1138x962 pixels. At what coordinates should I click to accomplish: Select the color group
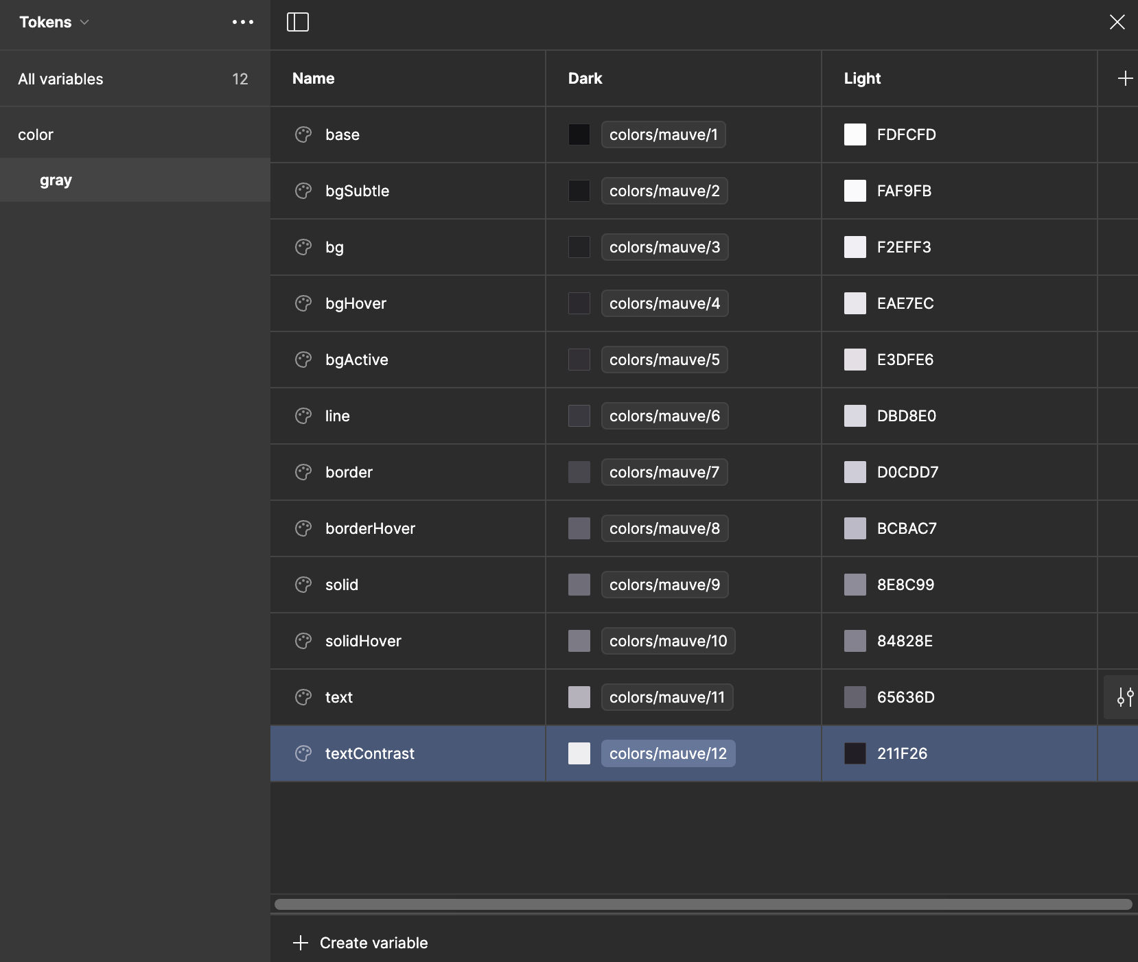point(135,134)
